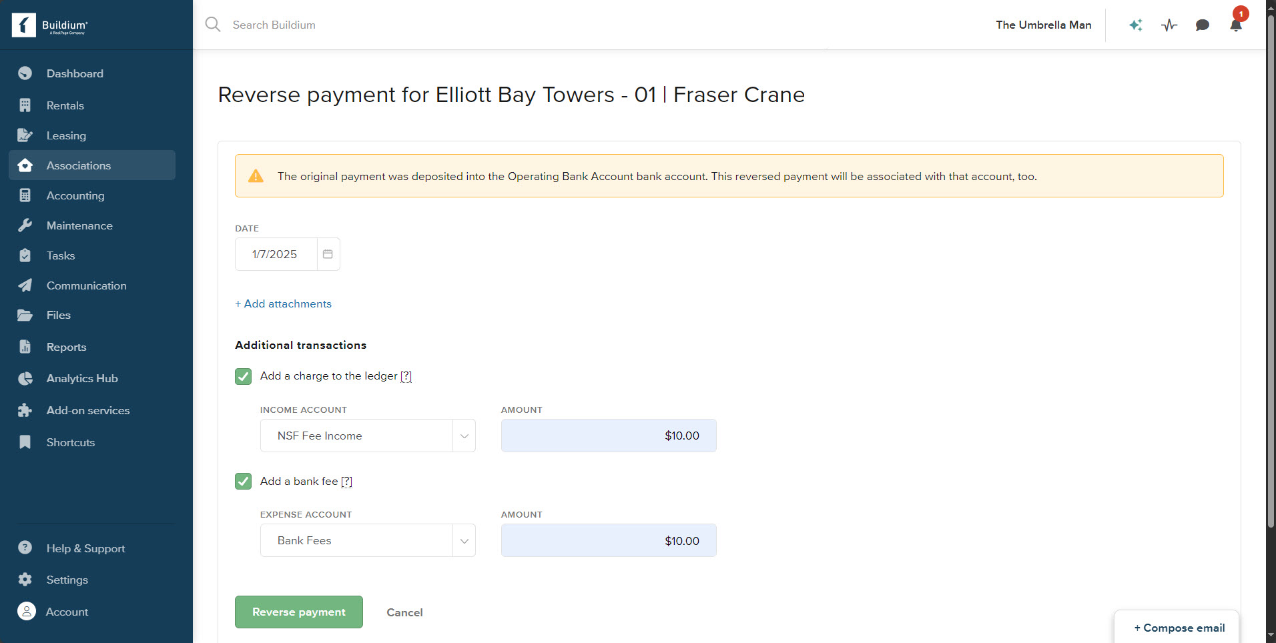The width and height of the screenshot is (1276, 643).
Task: Click the chat bubble icon
Action: pos(1203,25)
